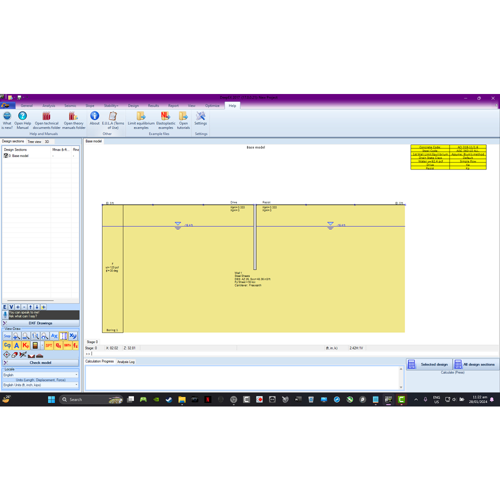This screenshot has height=500, width=500.
Task: Toggle the Kp display button
Action: tap(26, 345)
